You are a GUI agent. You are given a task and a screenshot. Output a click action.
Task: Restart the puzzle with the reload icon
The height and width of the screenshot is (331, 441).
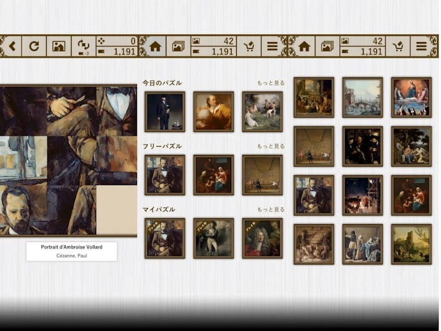[34, 46]
